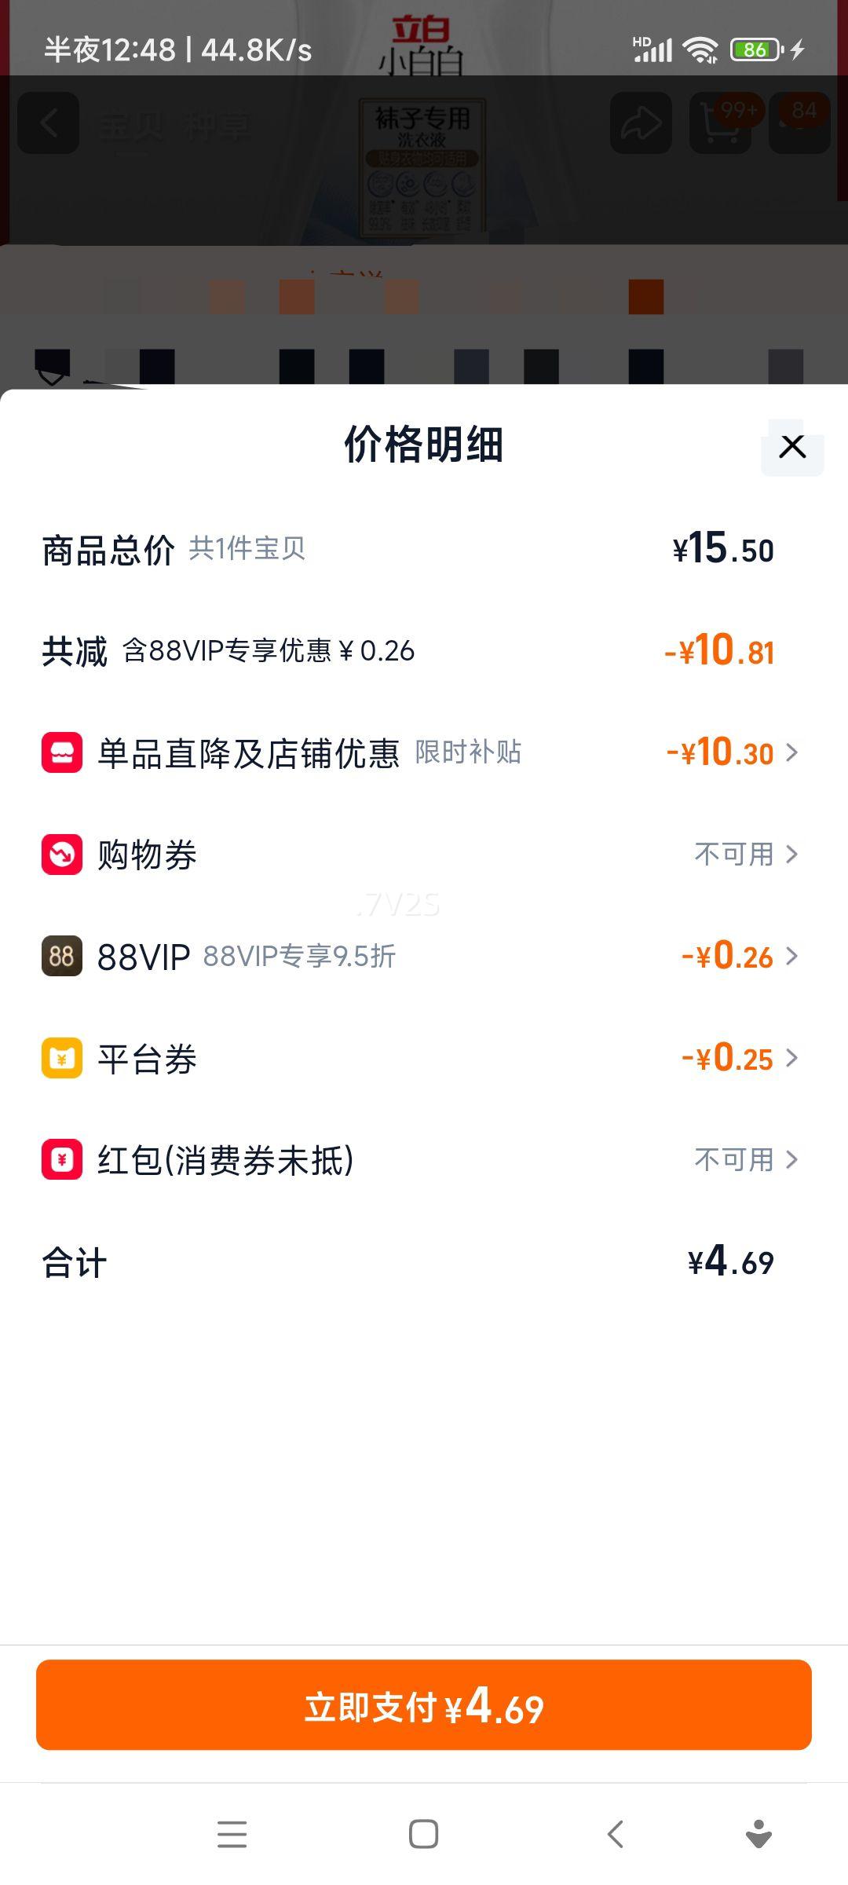This screenshot has width=848, height=1885.
Task: Close the 价格明细 price details sheet
Action: coord(792,447)
